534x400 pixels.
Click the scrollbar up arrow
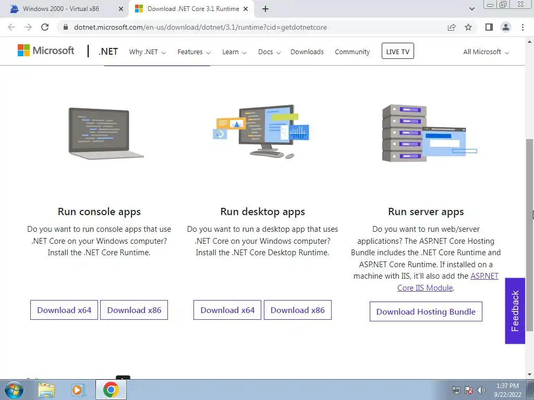tap(530, 42)
